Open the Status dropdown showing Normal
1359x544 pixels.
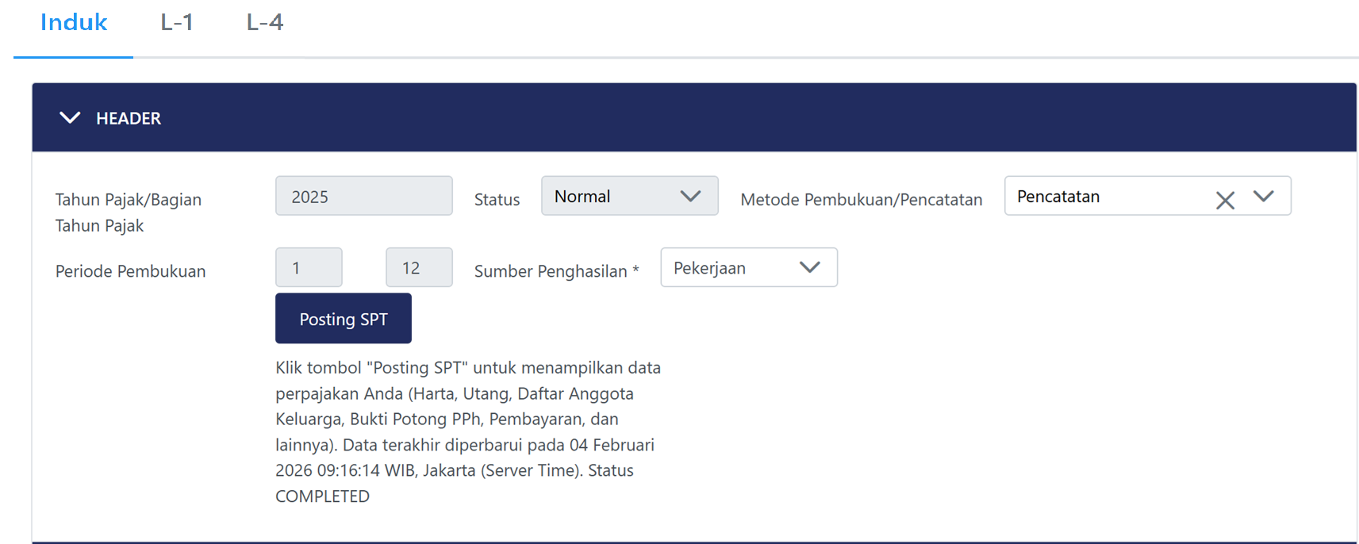click(611, 197)
